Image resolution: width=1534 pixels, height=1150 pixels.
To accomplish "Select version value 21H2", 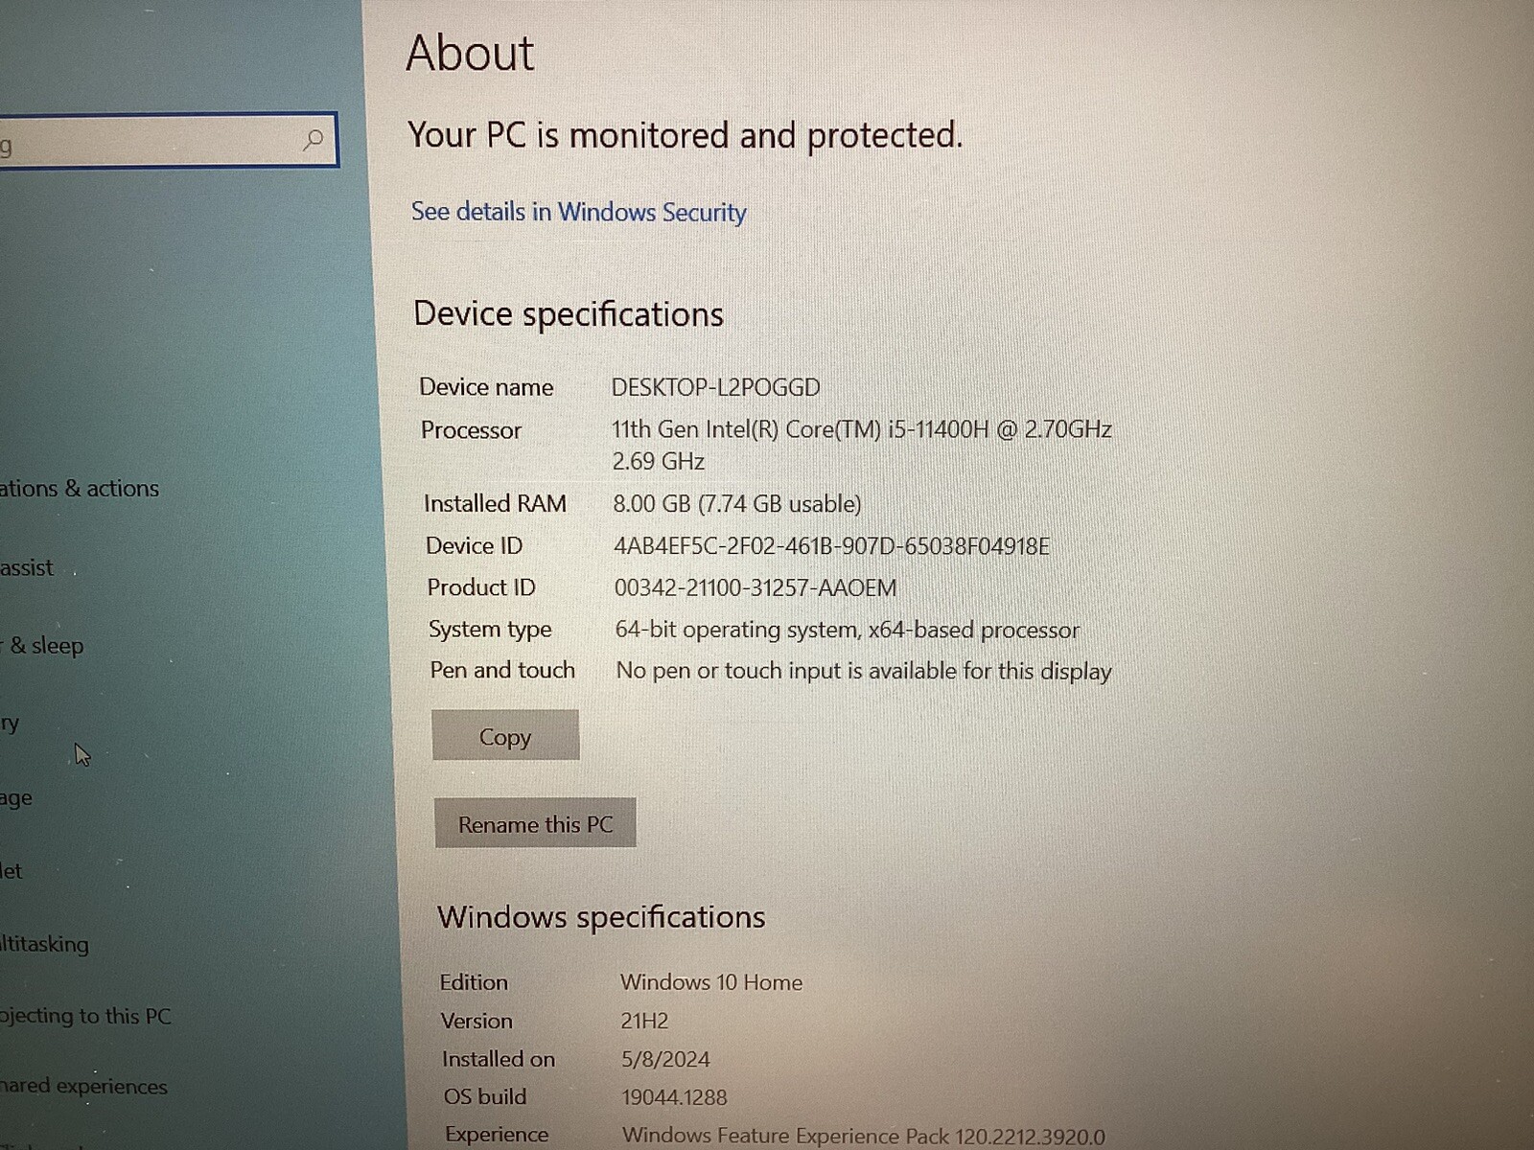I will (x=644, y=1021).
